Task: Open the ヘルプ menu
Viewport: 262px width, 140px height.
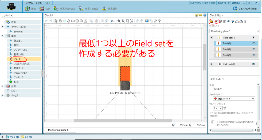Action: 47,3
